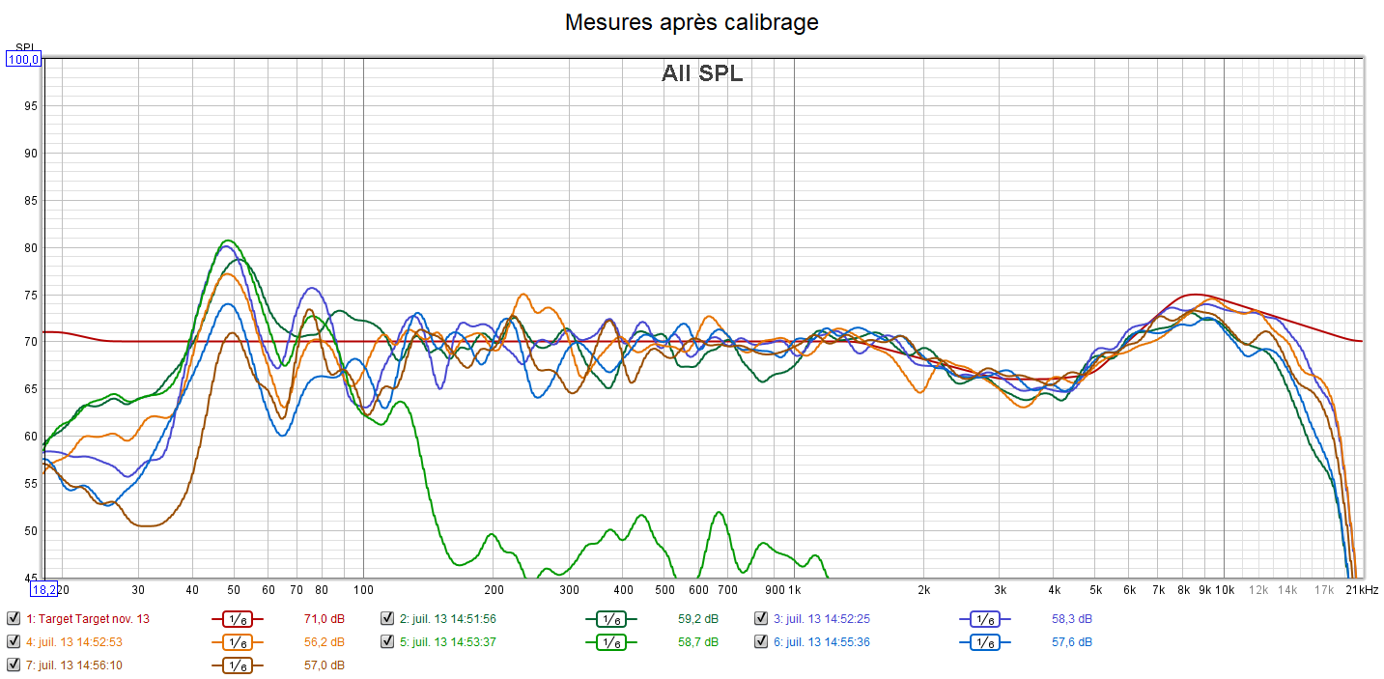Click the orange 1/6 smoothing icon for trace 4
Image resolution: width=1384 pixels, height=679 pixels.
click(237, 642)
